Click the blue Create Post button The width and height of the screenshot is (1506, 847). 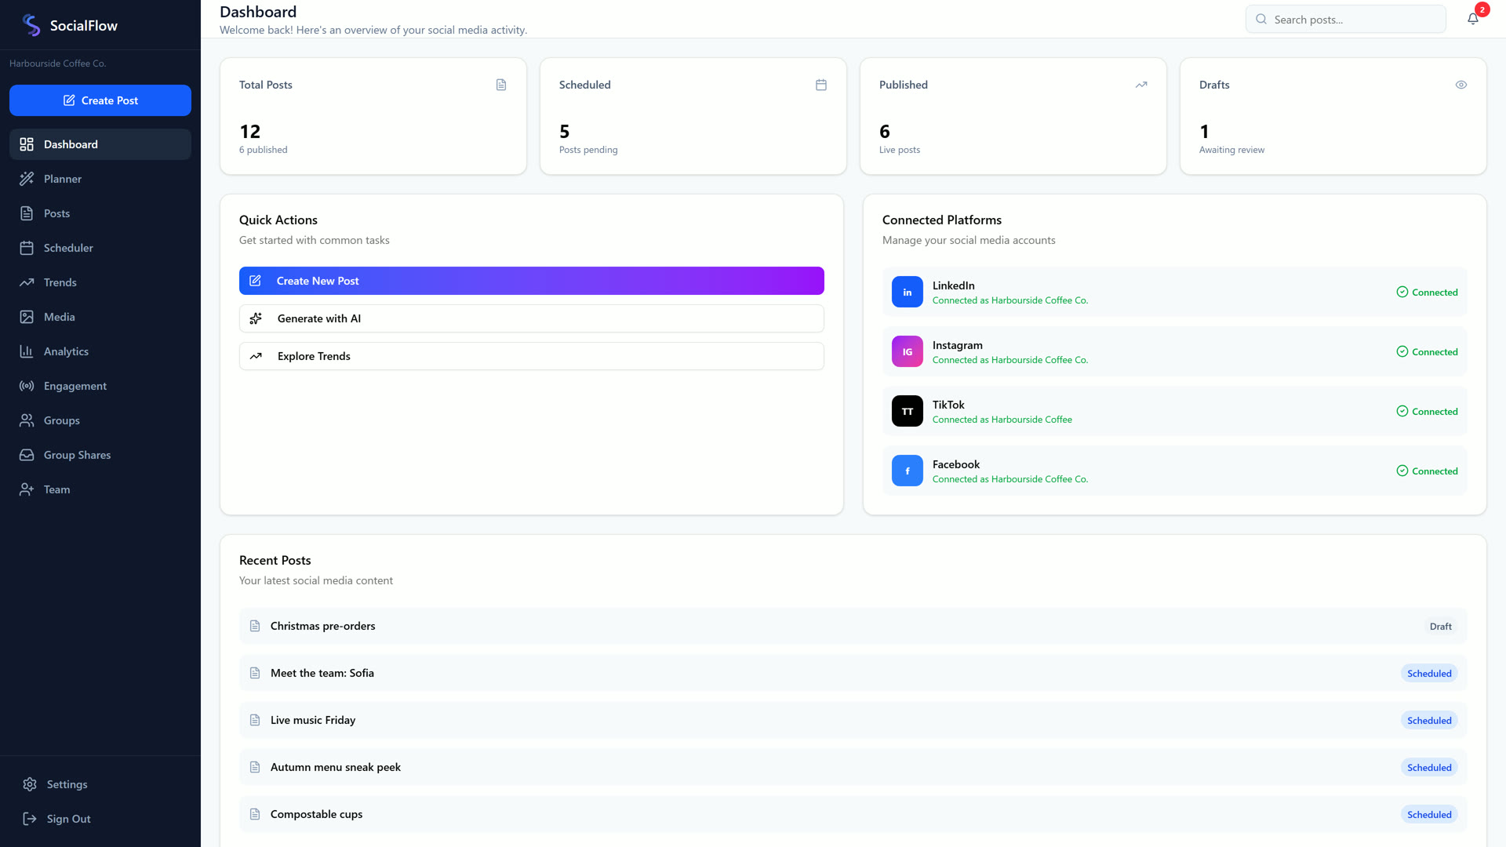click(x=100, y=100)
